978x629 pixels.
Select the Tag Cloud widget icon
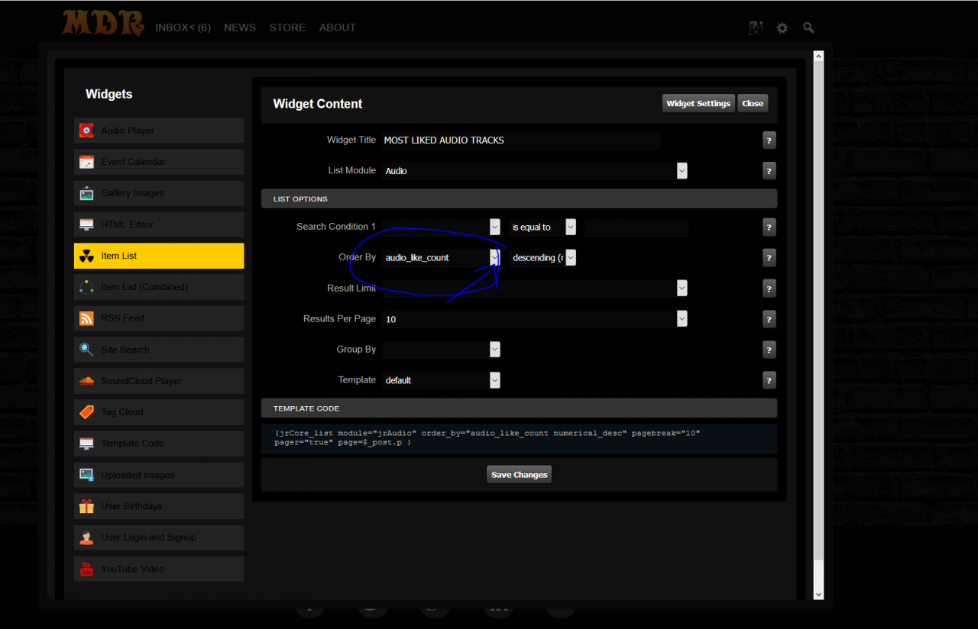(86, 412)
